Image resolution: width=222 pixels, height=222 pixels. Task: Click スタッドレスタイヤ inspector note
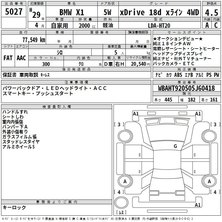click(21, 142)
